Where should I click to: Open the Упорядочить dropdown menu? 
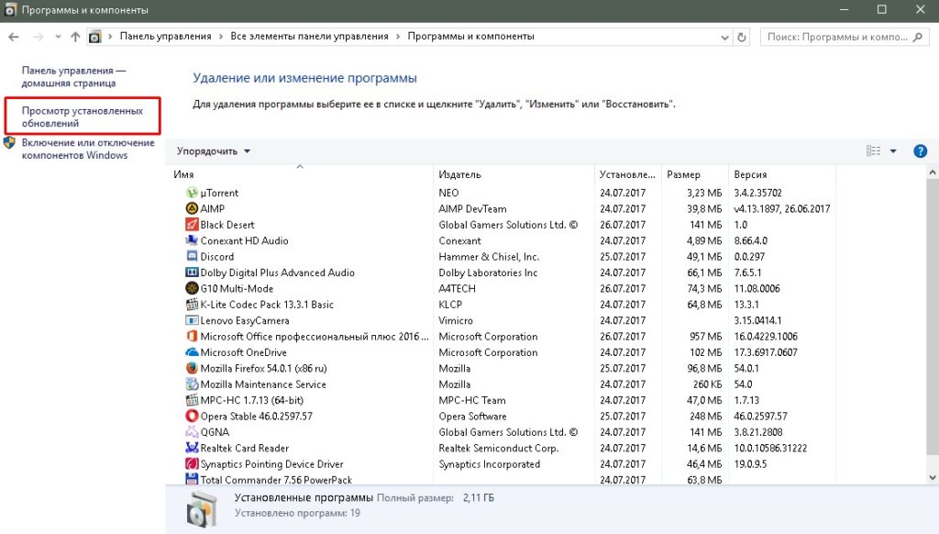pos(214,151)
